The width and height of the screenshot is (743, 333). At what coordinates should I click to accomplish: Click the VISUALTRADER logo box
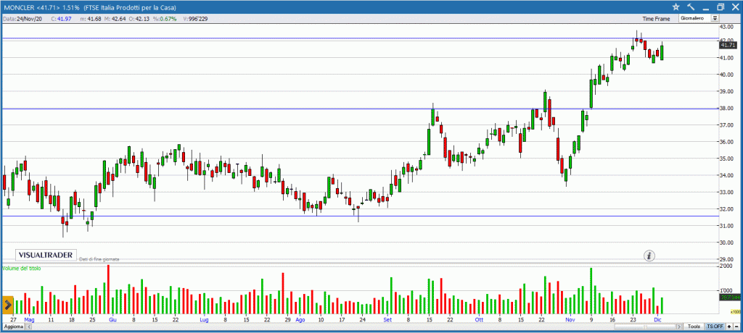pos(46,255)
